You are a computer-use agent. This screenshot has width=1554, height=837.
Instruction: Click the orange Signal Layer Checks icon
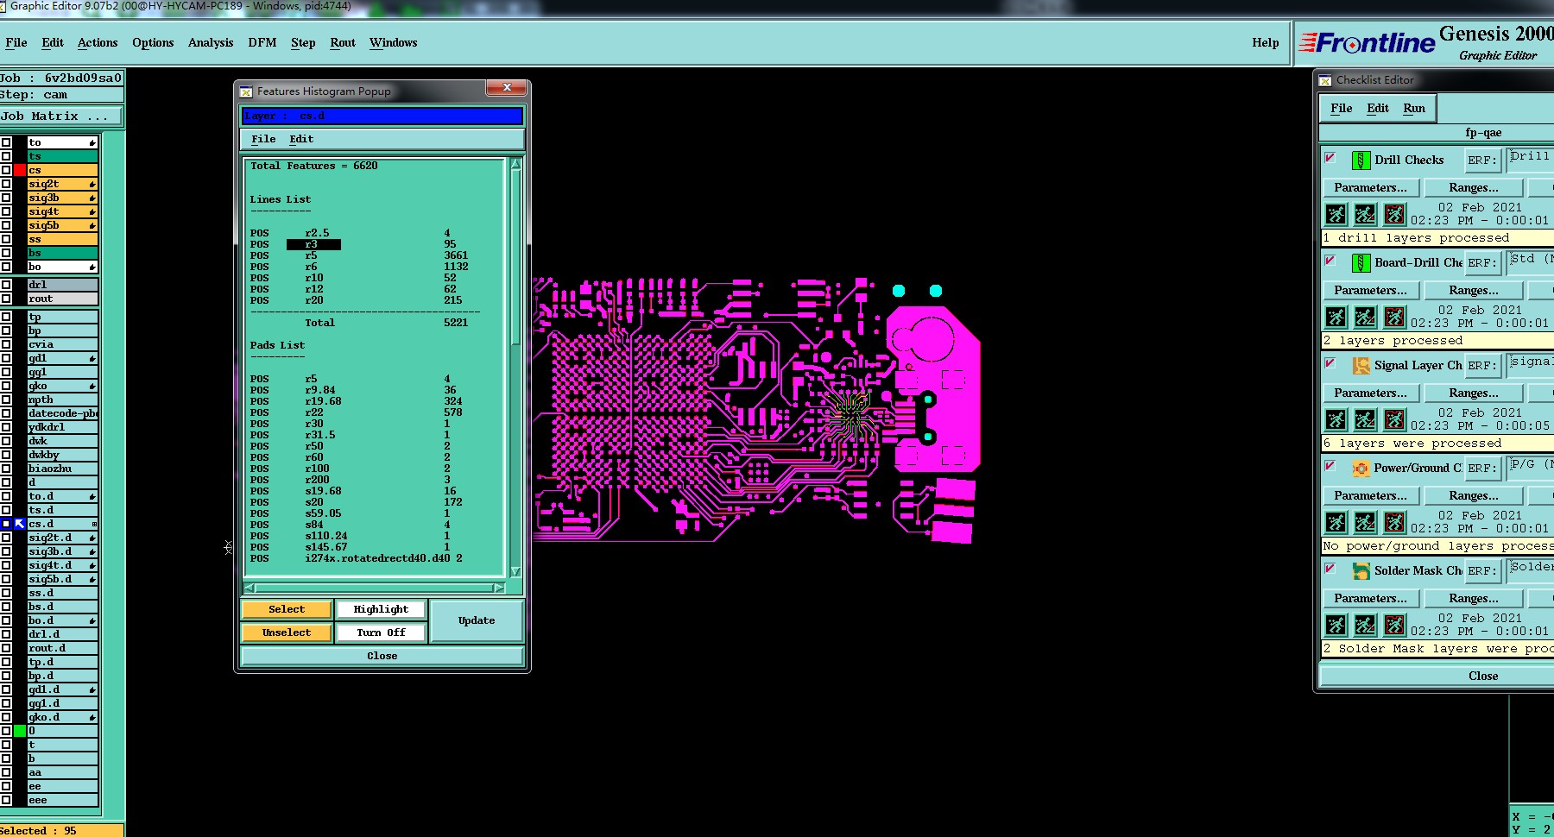point(1361,365)
